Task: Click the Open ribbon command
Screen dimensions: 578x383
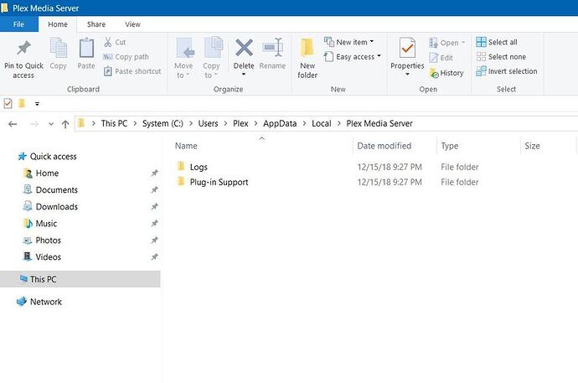Action: tap(446, 43)
